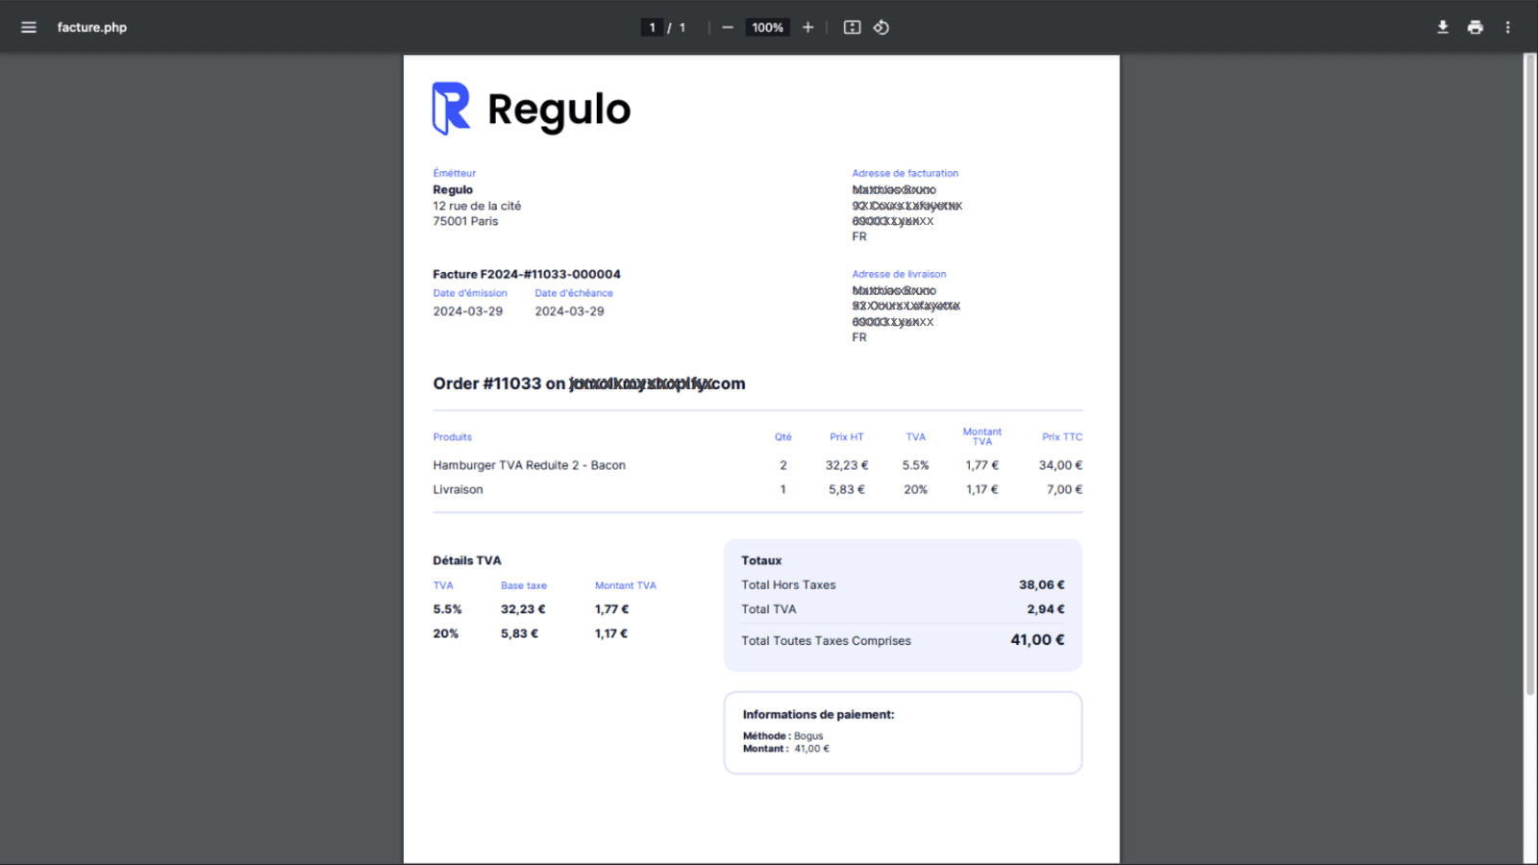This screenshot has height=865, width=1538.
Task: Click the zoom in plus icon
Action: pos(807,27)
